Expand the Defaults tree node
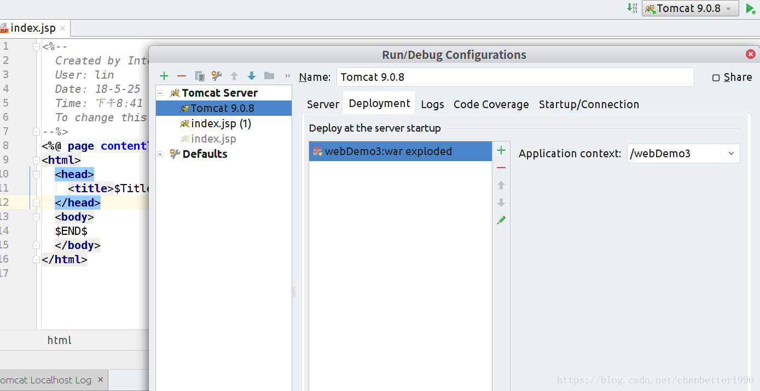The height and width of the screenshot is (391, 760). point(160,155)
